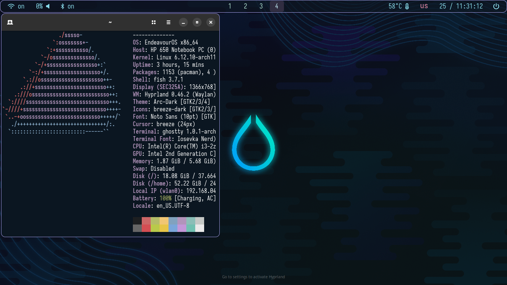The image size is (507, 285).
Task: Maximize the terminal window
Action: click(197, 22)
